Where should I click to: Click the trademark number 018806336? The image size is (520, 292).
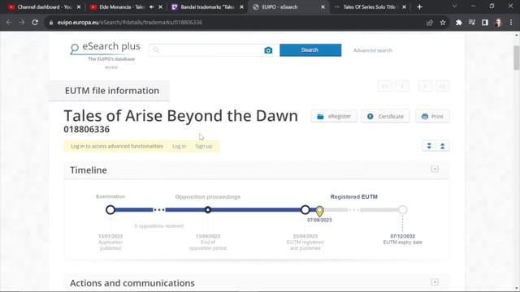tap(87, 130)
